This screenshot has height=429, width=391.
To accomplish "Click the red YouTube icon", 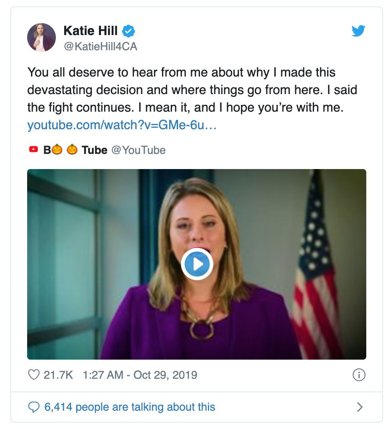I will pyautogui.click(x=34, y=150).
